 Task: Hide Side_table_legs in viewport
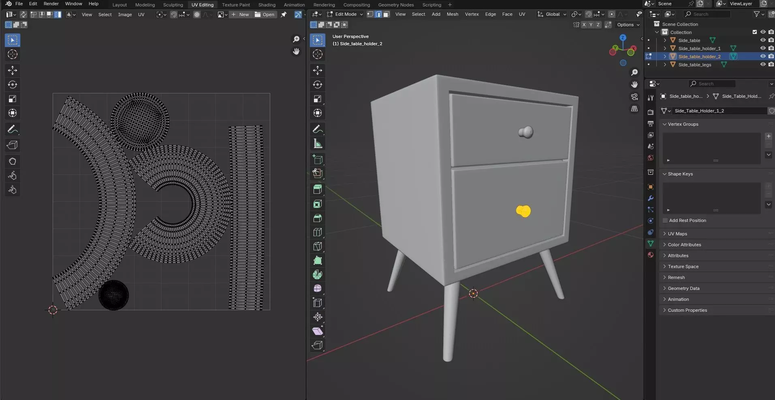(763, 65)
